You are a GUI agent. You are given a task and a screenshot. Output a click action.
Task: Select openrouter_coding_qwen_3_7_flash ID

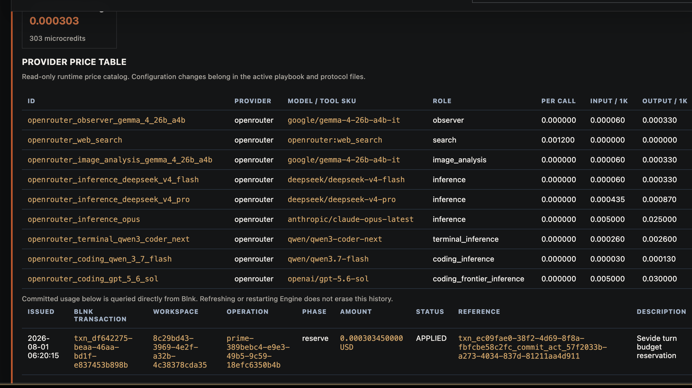100,259
